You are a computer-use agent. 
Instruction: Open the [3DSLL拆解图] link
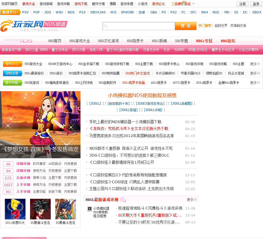[x=182, y=104]
